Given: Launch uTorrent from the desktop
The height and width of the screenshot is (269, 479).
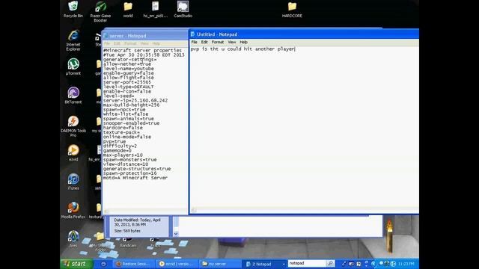Looking at the screenshot, I should [73, 67].
